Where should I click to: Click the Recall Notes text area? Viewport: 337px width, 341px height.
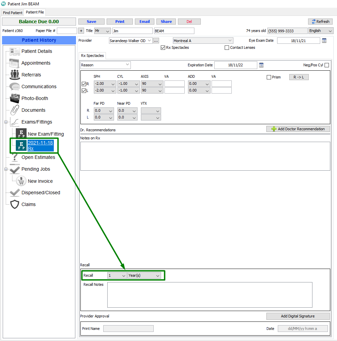(210, 295)
